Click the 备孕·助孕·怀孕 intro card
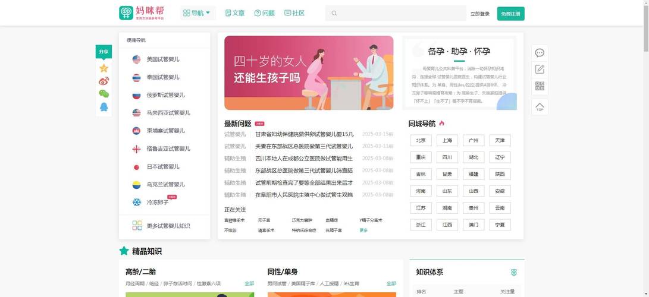The image size is (649, 297). coord(459,72)
